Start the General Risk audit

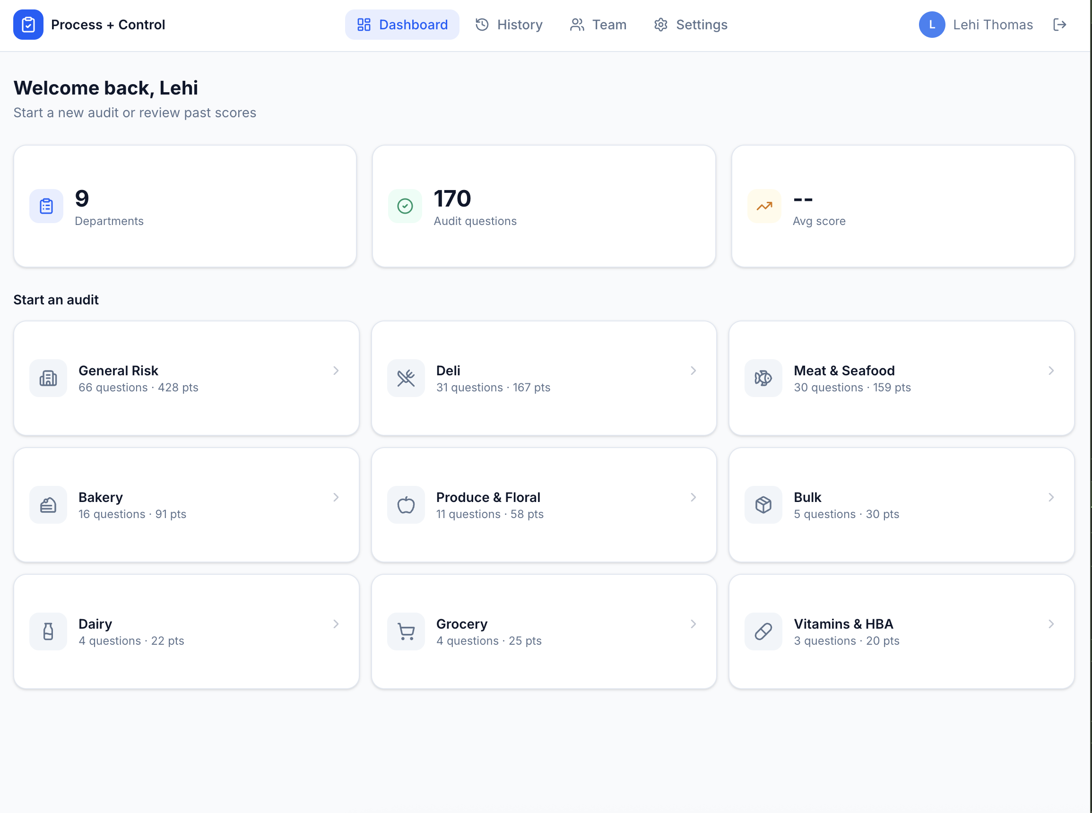(187, 378)
